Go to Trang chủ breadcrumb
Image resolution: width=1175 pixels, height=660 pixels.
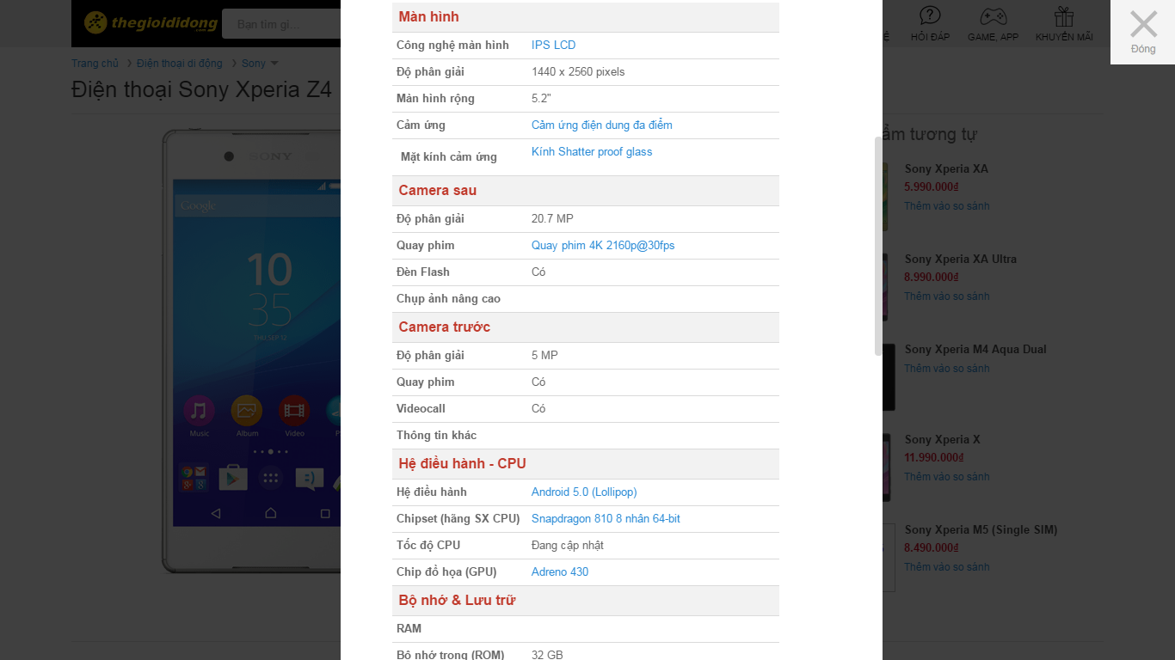[x=95, y=64]
